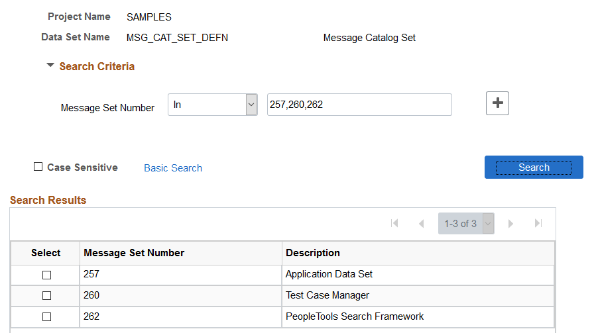
Task: Select the row for message set 257
Action: pyautogui.click(x=47, y=275)
